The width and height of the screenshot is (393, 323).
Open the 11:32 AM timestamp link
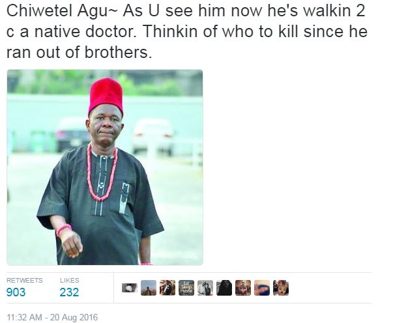coord(24,317)
